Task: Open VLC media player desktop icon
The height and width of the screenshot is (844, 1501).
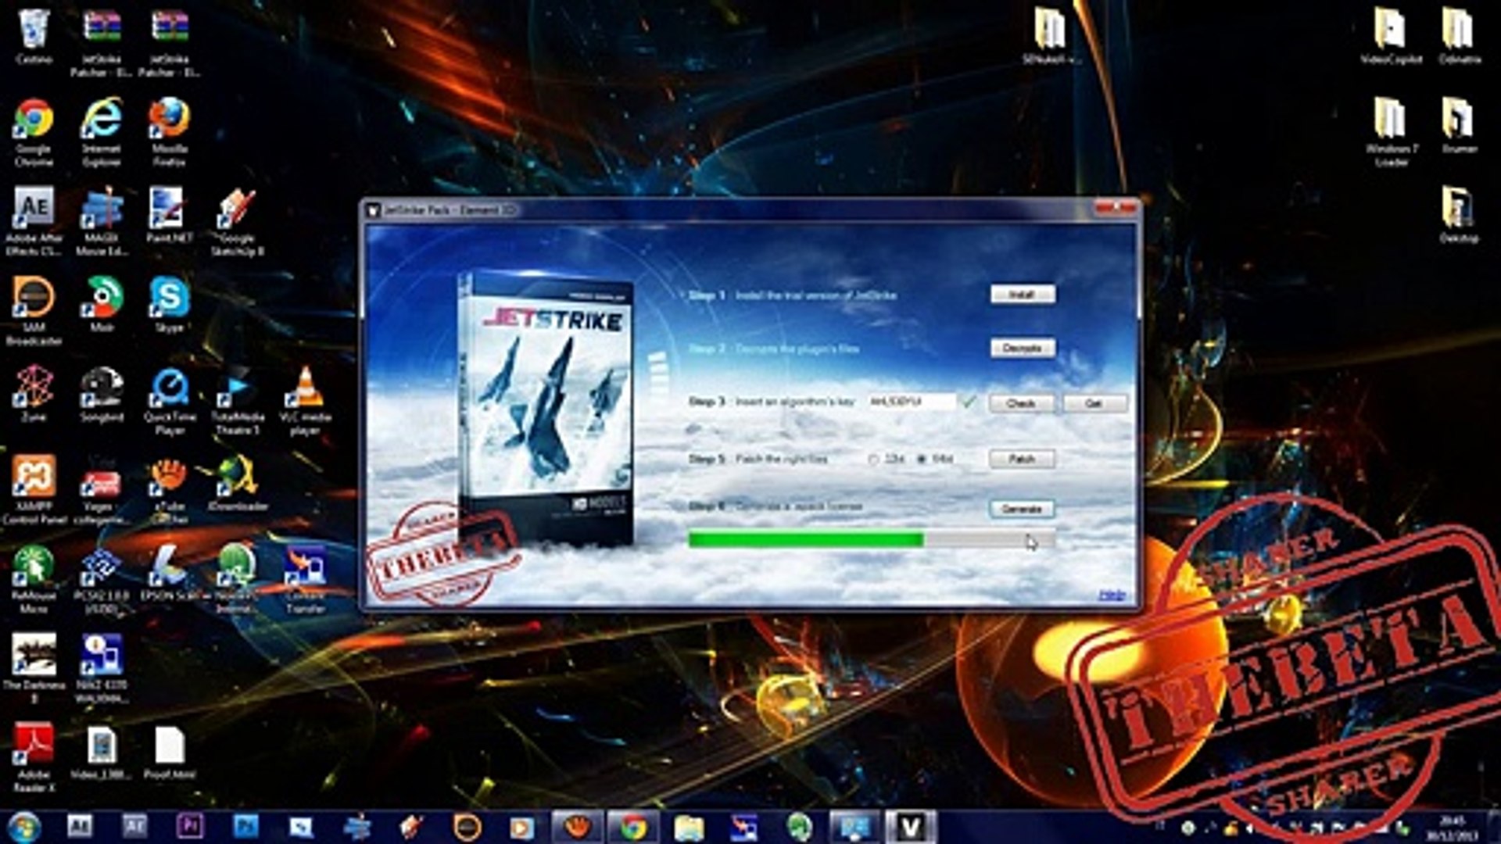Action: pyautogui.click(x=306, y=388)
